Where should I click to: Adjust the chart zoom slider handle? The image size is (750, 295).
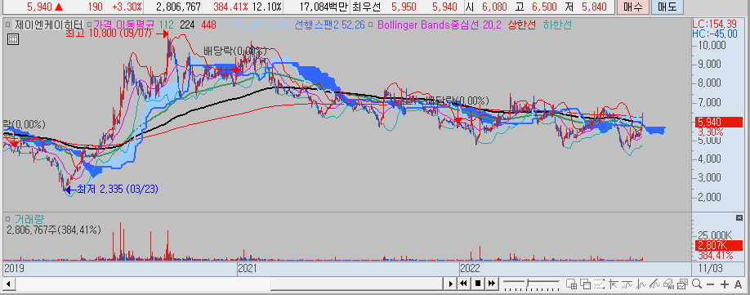[527, 282]
